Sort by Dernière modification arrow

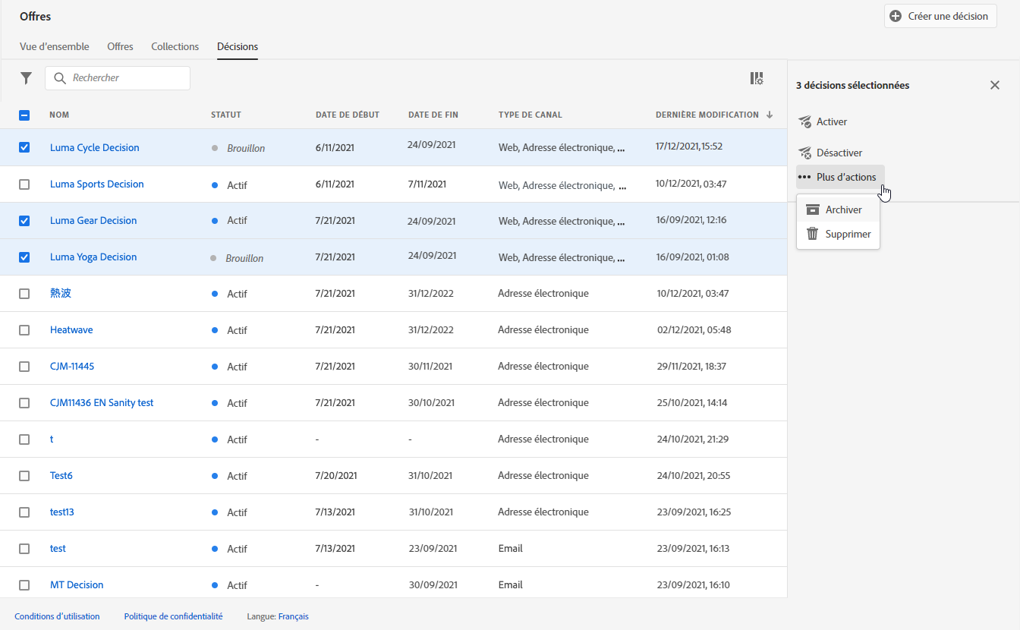(770, 115)
